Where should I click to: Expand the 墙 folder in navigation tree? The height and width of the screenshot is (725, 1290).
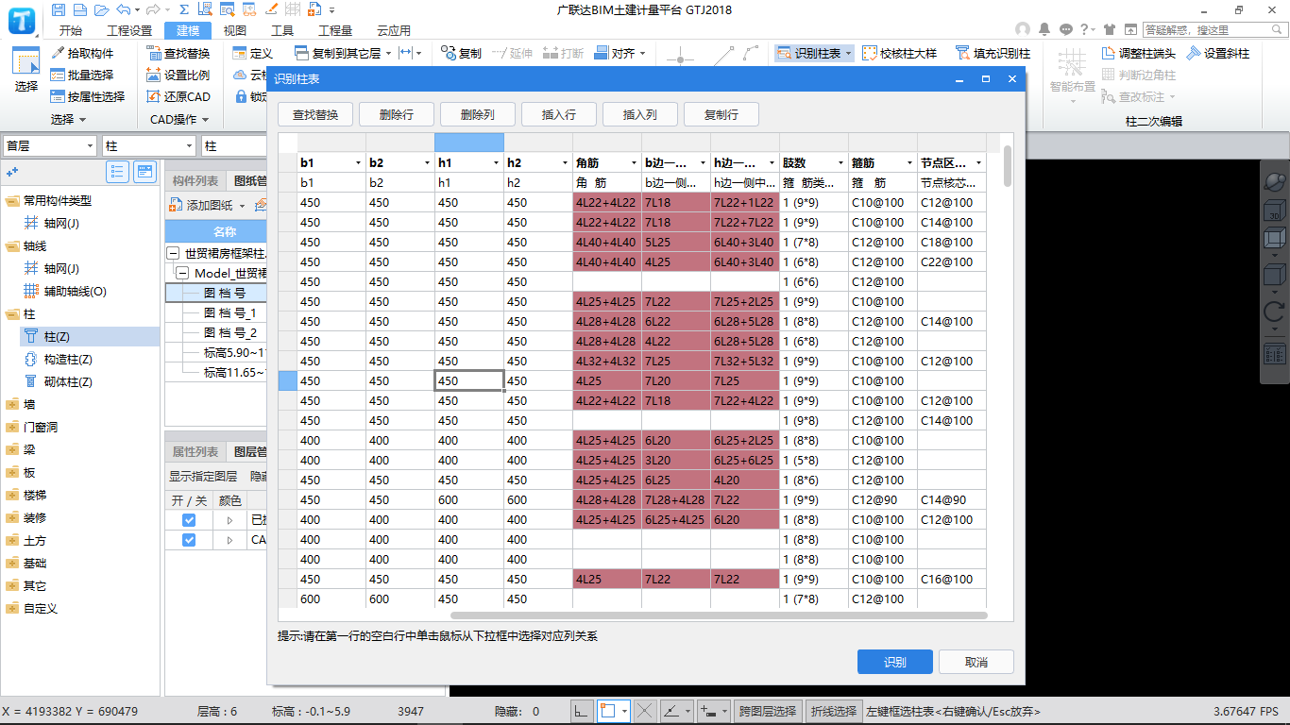(11, 405)
